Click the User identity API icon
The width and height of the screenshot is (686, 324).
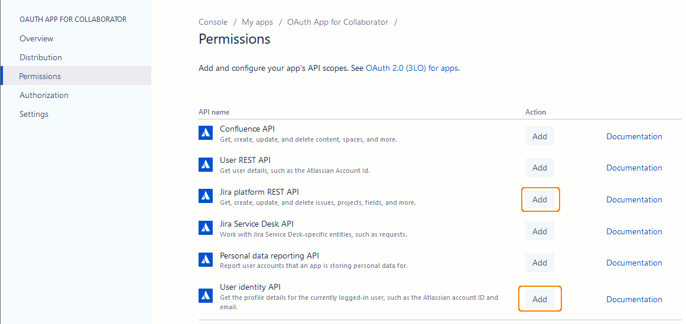pos(206,296)
